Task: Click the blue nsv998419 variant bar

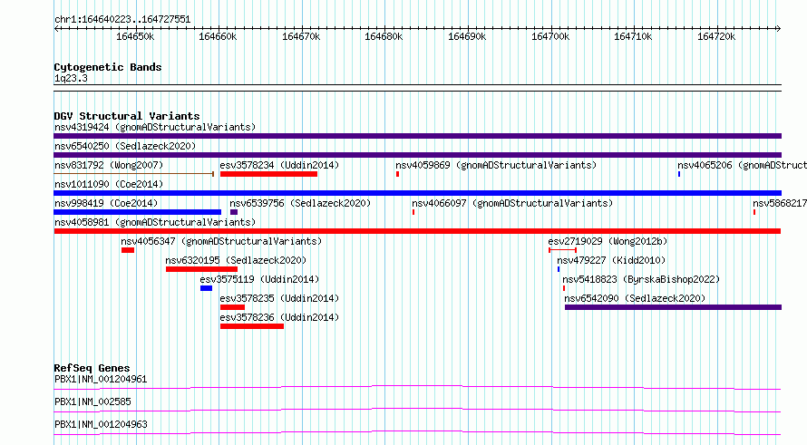Action: tap(138, 212)
